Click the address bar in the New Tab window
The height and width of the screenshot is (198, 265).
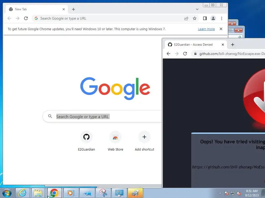108,18
